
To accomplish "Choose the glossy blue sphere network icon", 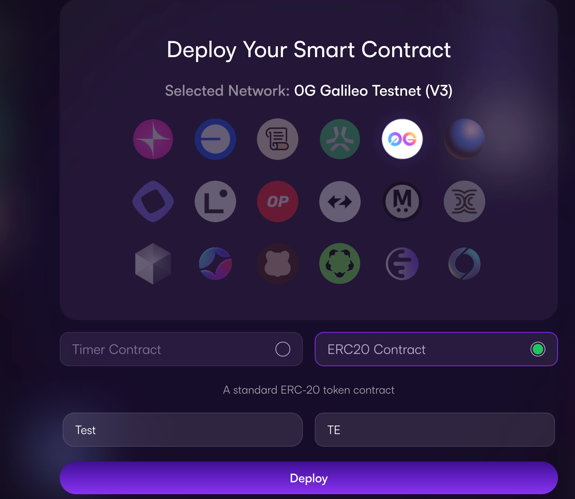I will (465, 139).
